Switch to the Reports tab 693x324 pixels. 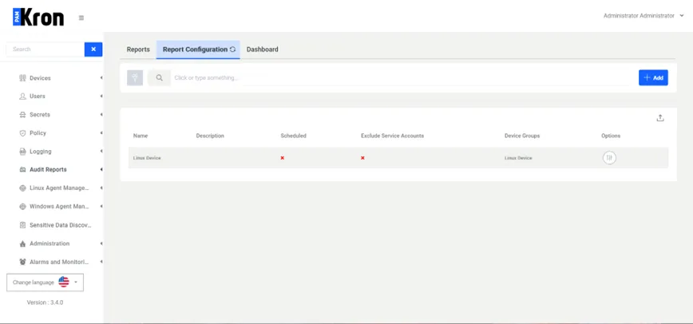click(x=138, y=49)
